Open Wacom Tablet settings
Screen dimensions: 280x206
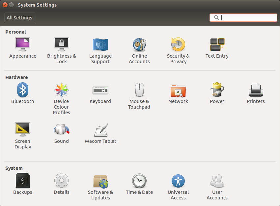pos(100,130)
